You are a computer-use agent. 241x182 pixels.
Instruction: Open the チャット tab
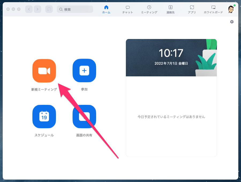[127, 9]
